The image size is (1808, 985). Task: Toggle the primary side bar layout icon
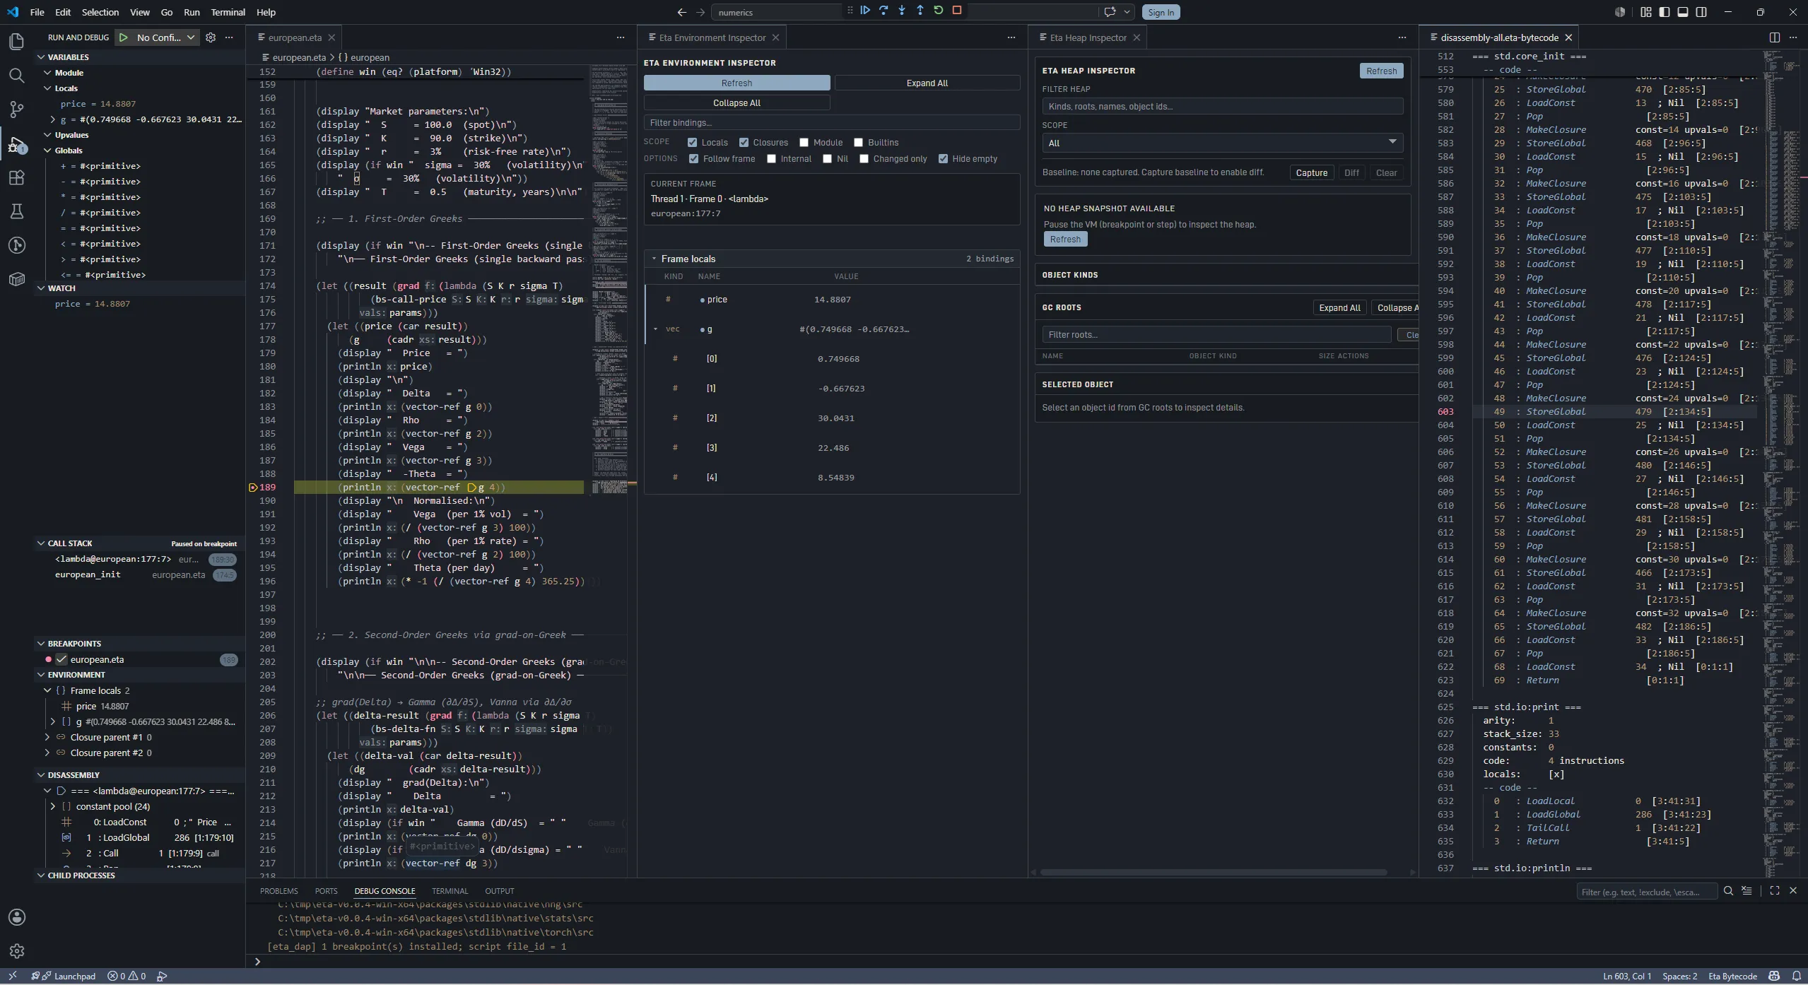pyautogui.click(x=1665, y=12)
